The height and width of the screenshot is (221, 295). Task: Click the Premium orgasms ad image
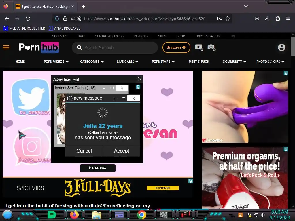[245, 178]
